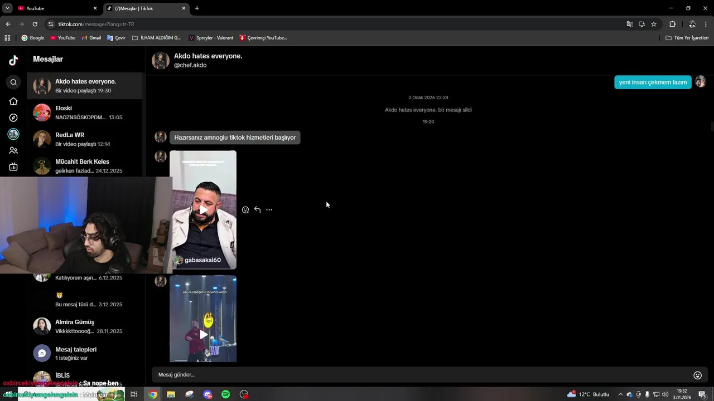Expand the tab search dropdown arrow
714x401 pixels.
point(7,8)
